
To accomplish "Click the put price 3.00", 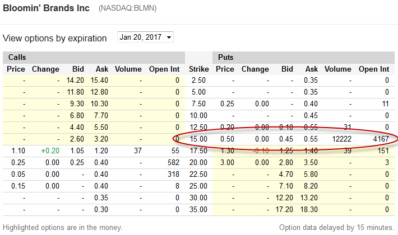I will [227, 163].
